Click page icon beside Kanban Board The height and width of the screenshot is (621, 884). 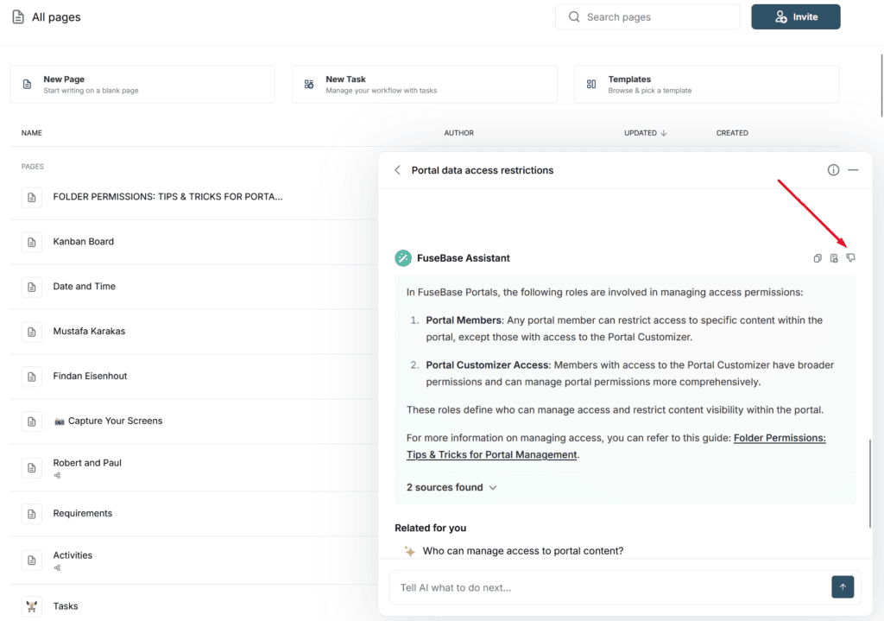click(x=32, y=242)
